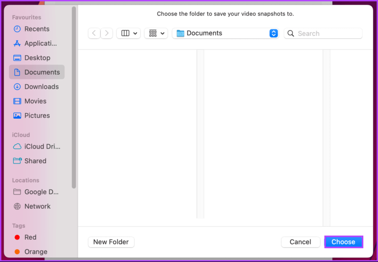Go forward with the right chevron
The height and width of the screenshot is (262, 378).
click(x=106, y=33)
